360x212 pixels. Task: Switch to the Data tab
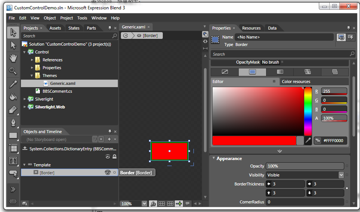272,28
